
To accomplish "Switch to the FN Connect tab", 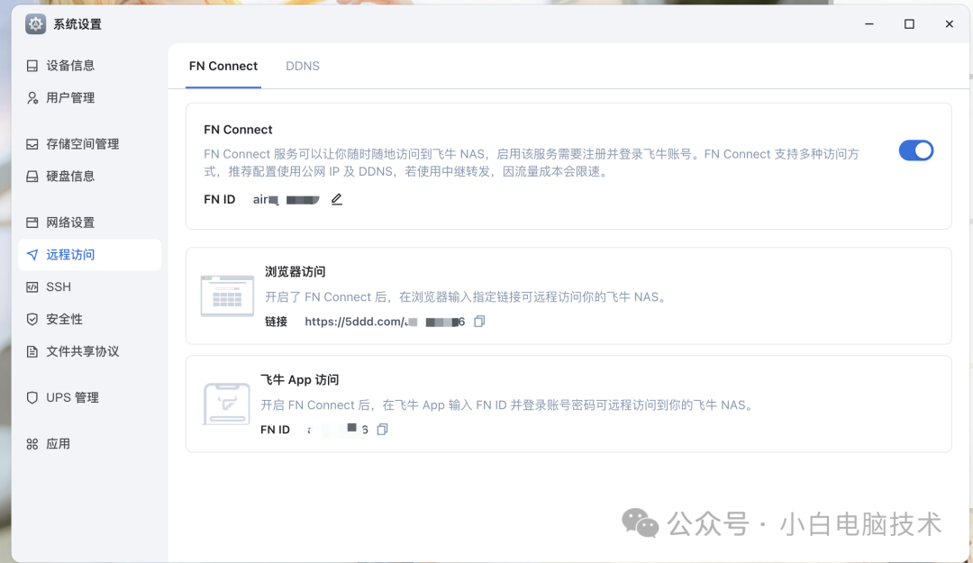I will pyautogui.click(x=223, y=66).
